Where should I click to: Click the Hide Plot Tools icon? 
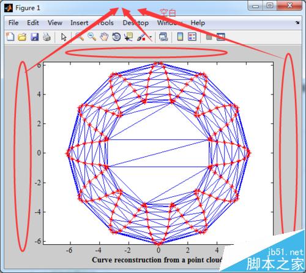coord(209,37)
